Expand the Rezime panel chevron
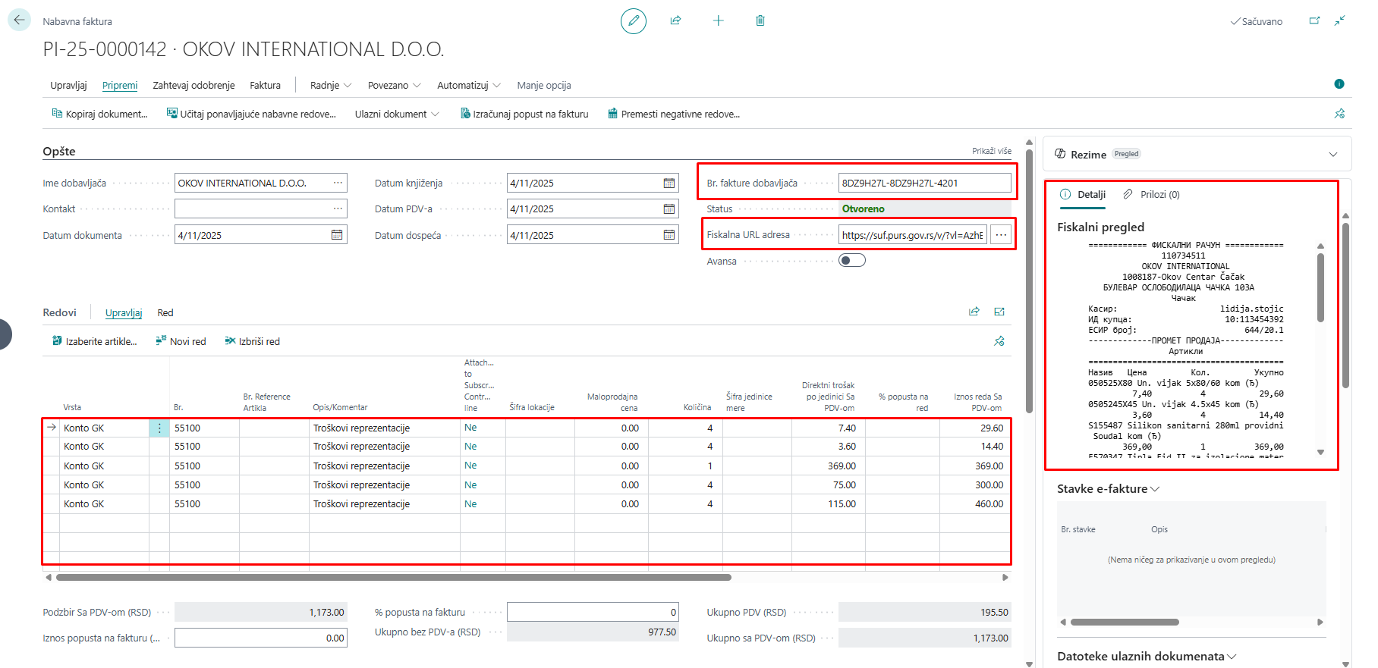 [1332, 155]
